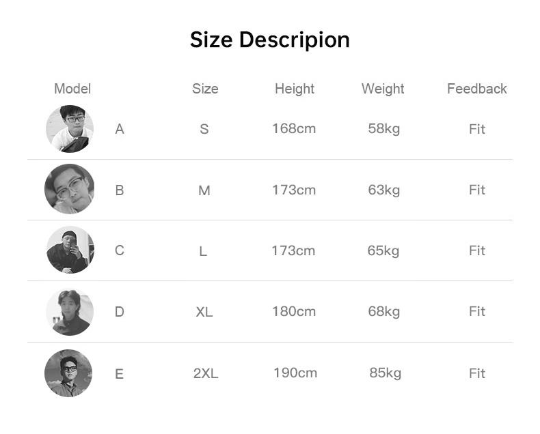Choose the XL size entry
This screenshot has height=434, width=540.
tap(204, 312)
